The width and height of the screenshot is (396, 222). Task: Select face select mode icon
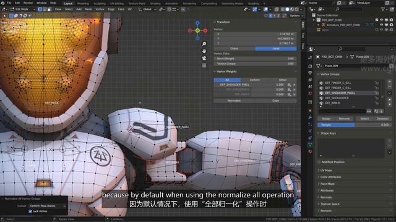coord(49,9)
